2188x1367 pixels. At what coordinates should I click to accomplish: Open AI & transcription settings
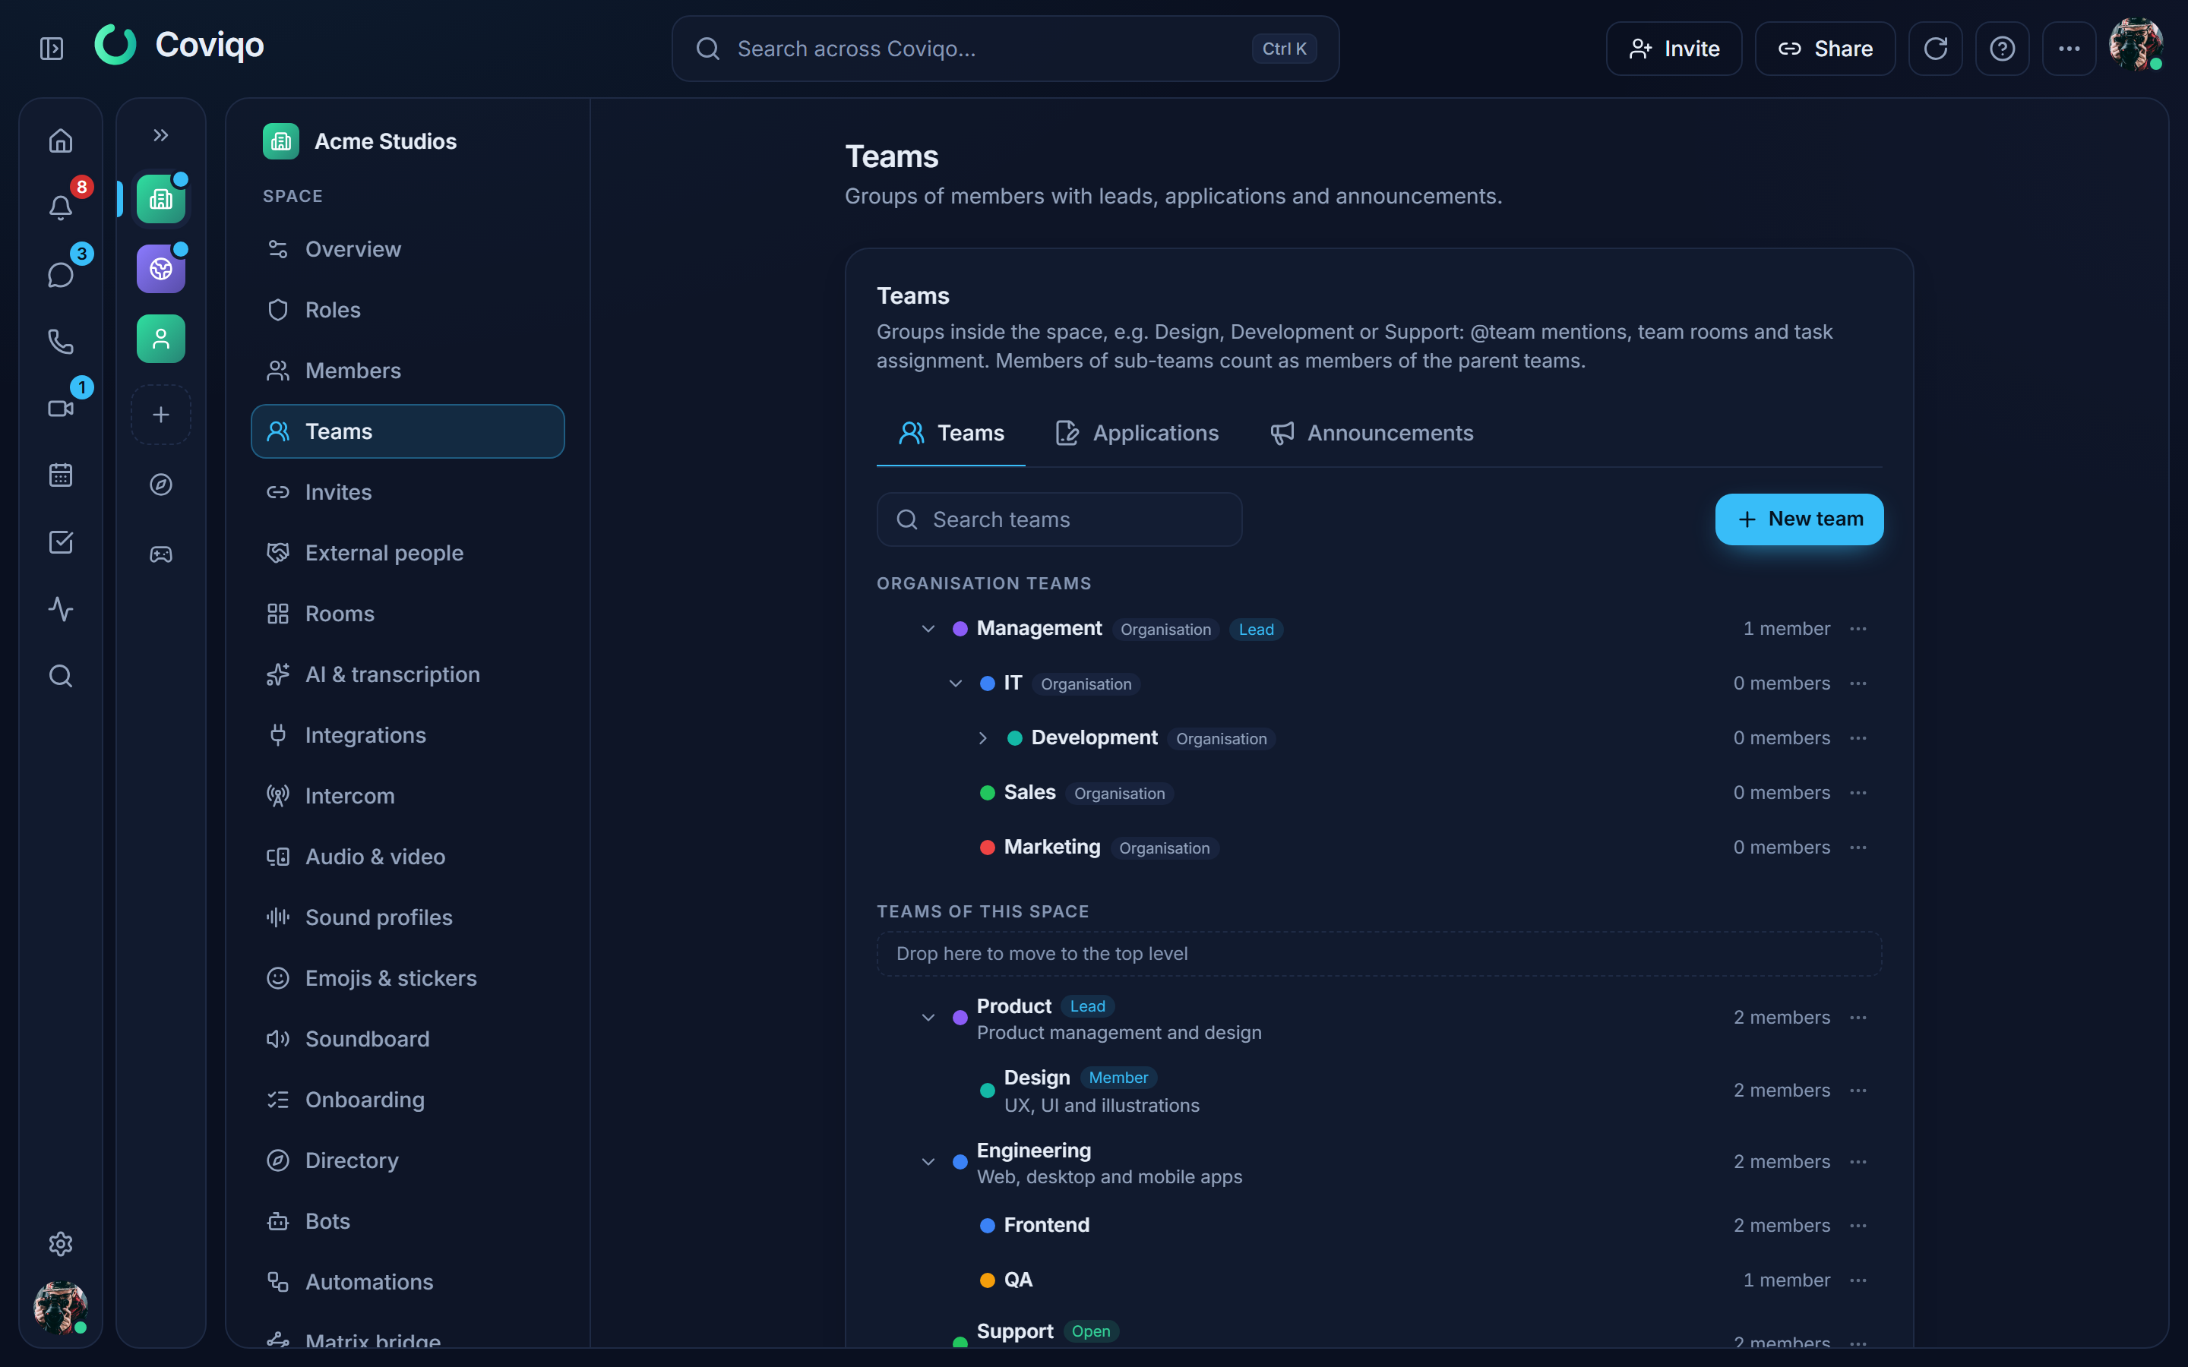(x=408, y=674)
